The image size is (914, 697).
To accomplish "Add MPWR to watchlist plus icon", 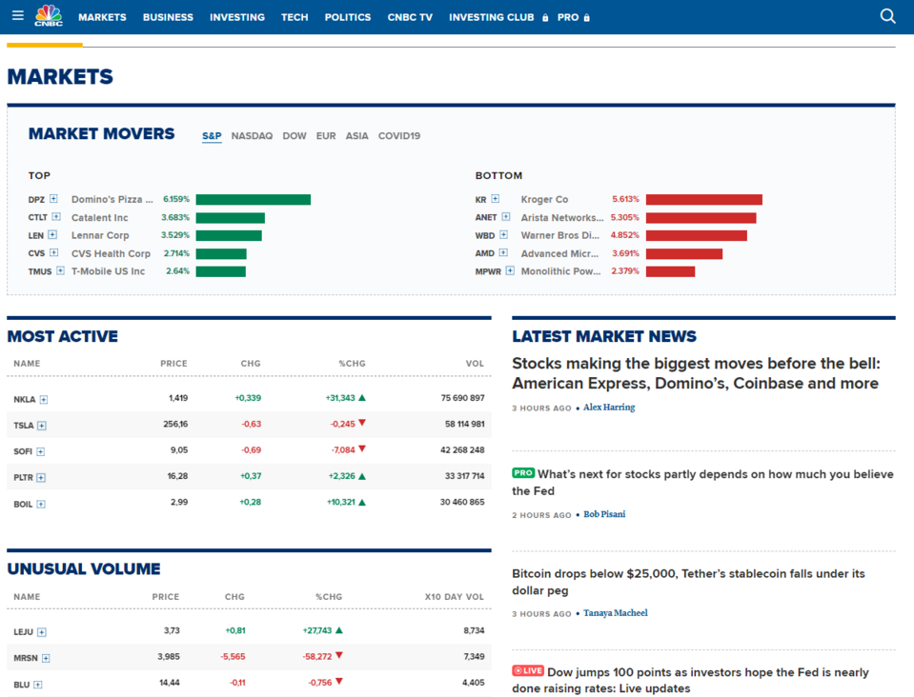I will point(510,270).
